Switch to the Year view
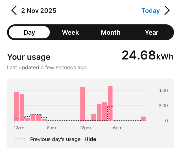 coord(152,32)
